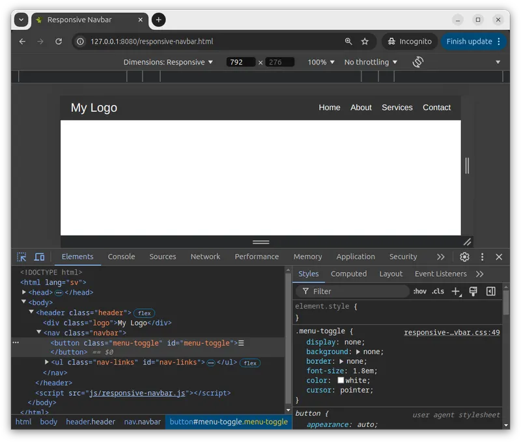521x442 pixels.
Task: Bookmark this page with the star icon
Action: (x=365, y=41)
